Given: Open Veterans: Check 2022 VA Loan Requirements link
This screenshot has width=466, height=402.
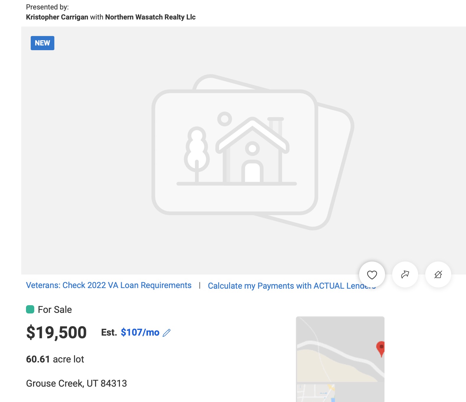Looking at the screenshot, I should (109, 285).
